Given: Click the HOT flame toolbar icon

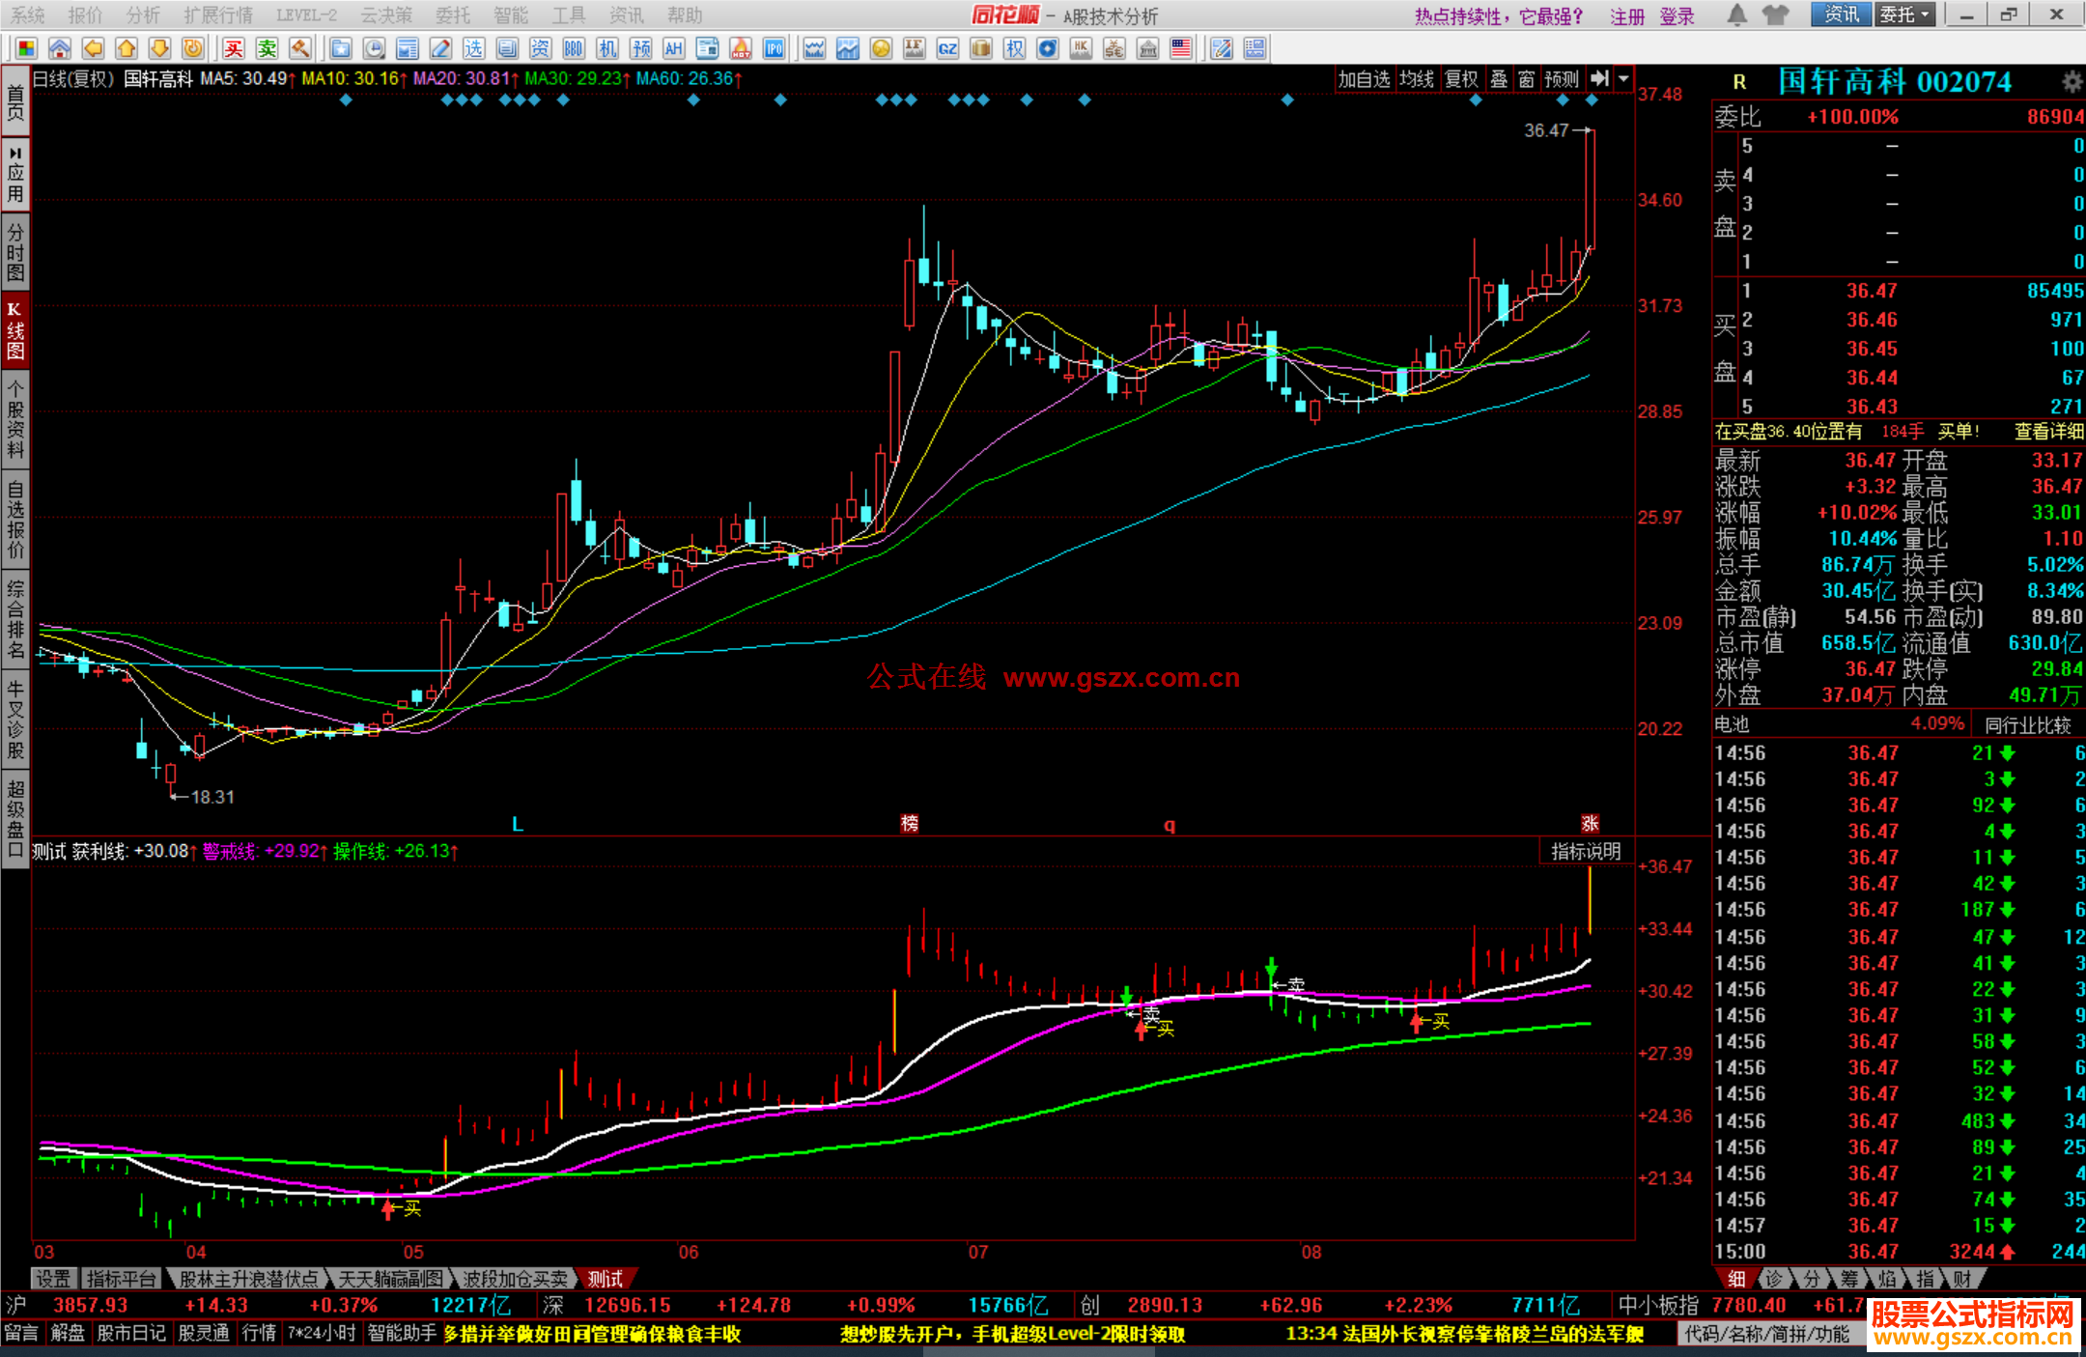Looking at the screenshot, I should (741, 48).
